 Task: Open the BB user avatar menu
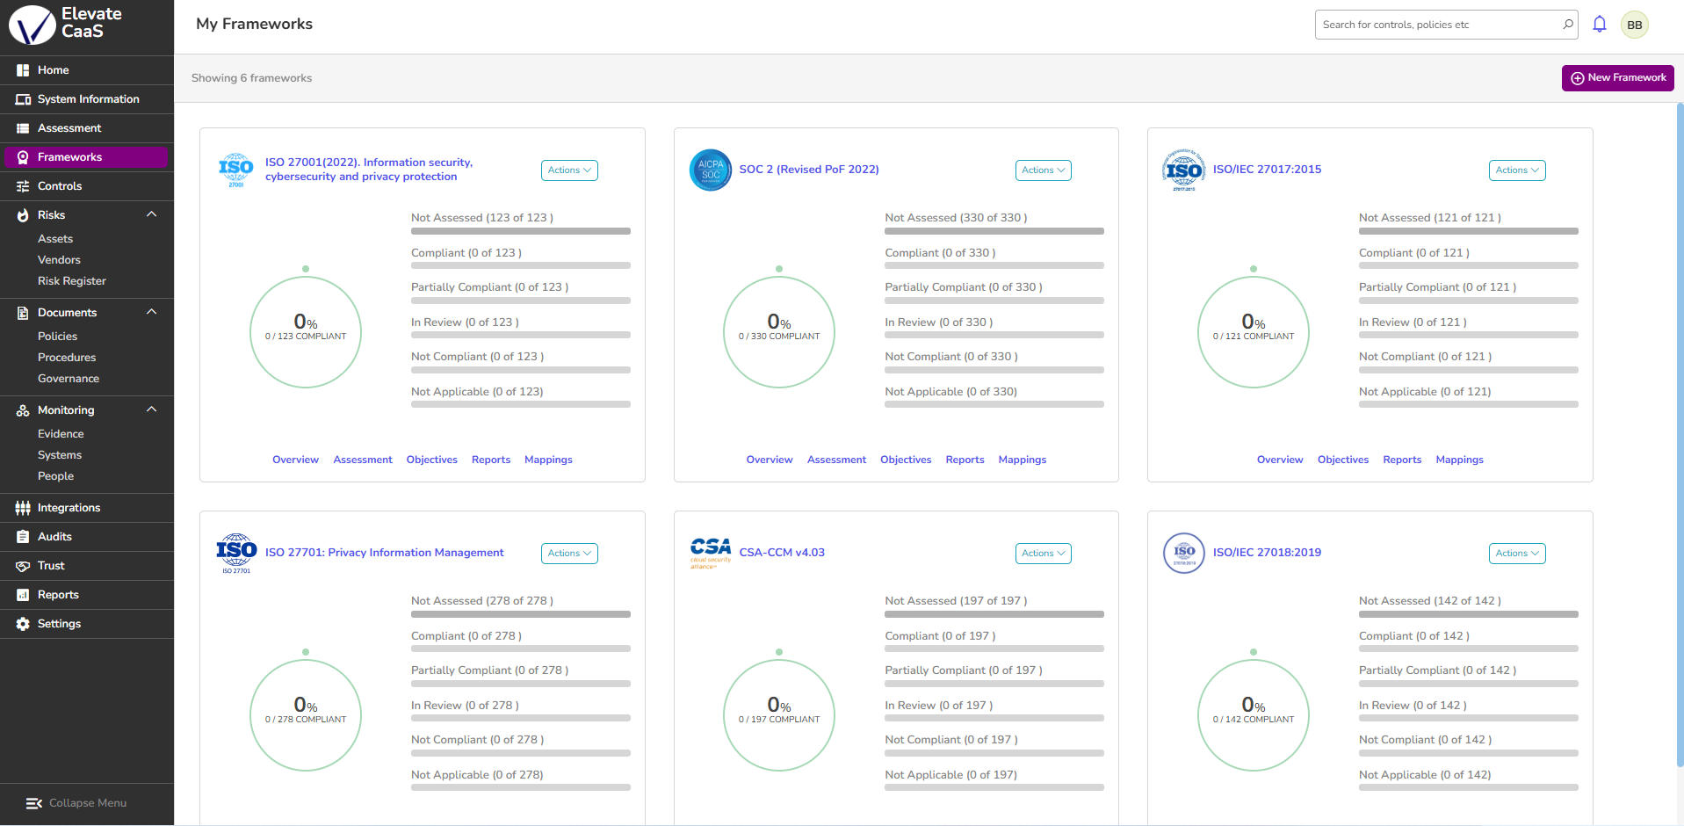(1634, 25)
